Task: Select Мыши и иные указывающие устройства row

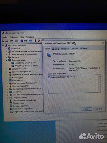Action: 28,95
